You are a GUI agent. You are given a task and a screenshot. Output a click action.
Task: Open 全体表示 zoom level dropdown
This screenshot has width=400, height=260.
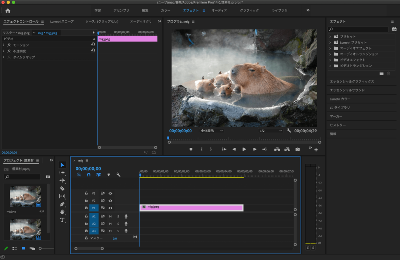[211, 131]
